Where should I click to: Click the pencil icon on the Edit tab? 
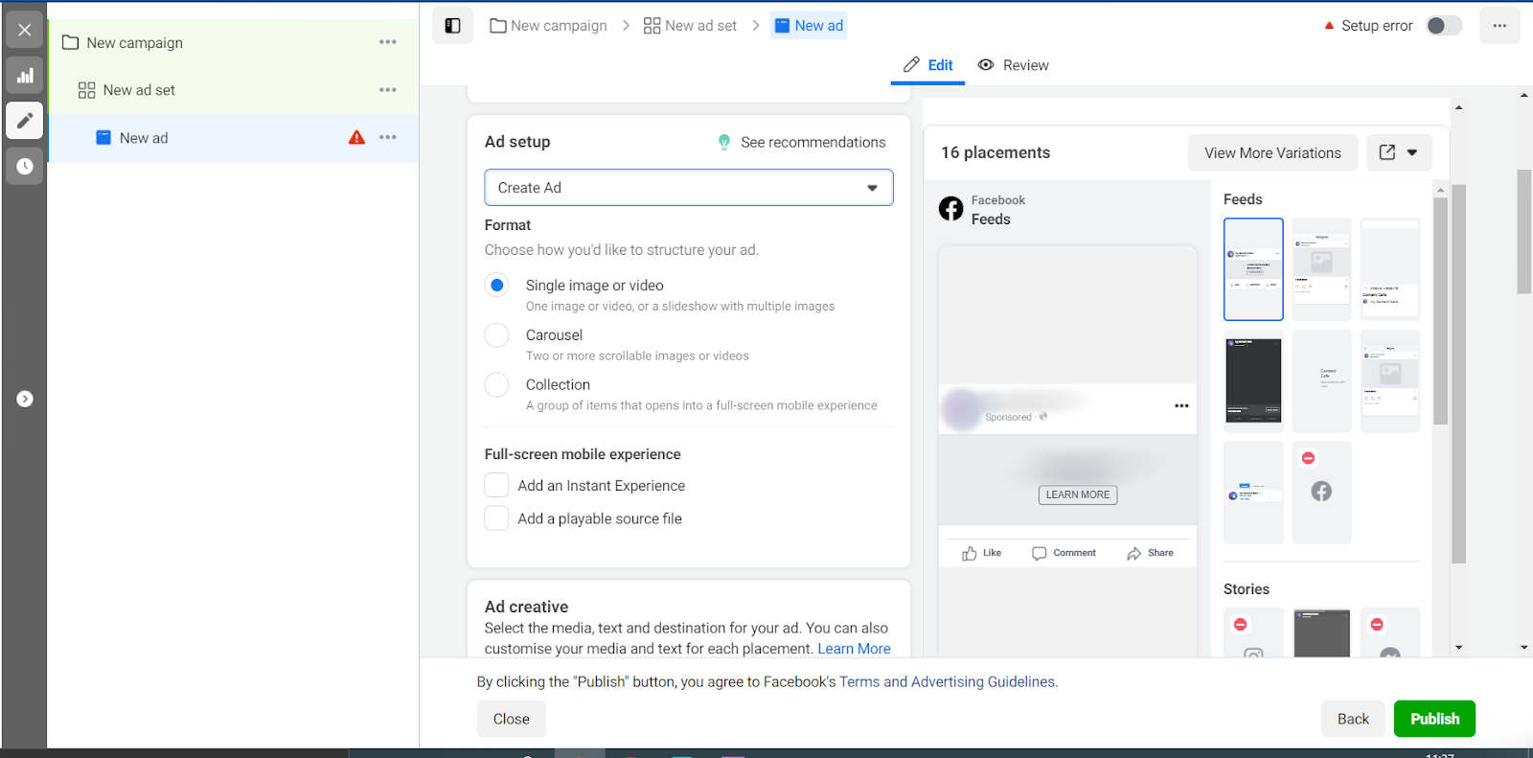click(911, 65)
